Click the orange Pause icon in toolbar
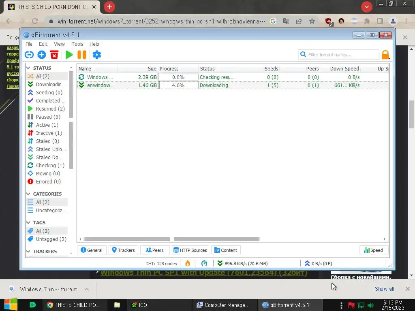Image resolution: width=415 pixels, height=311 pixels. 82,55
